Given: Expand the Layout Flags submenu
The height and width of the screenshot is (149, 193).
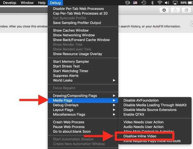Looking at the screenshot, I should [x=83, y=110].
